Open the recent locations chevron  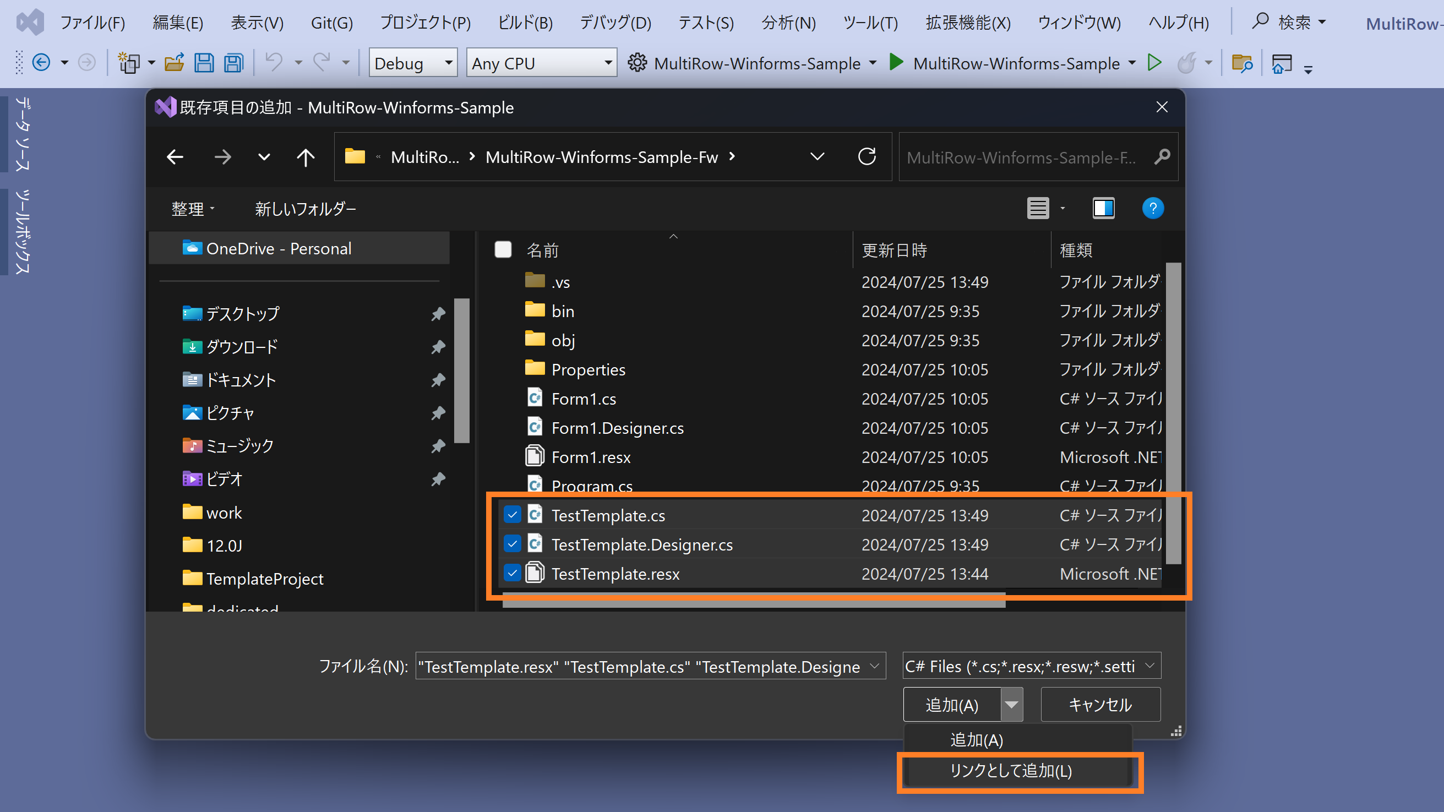(264, 157)
